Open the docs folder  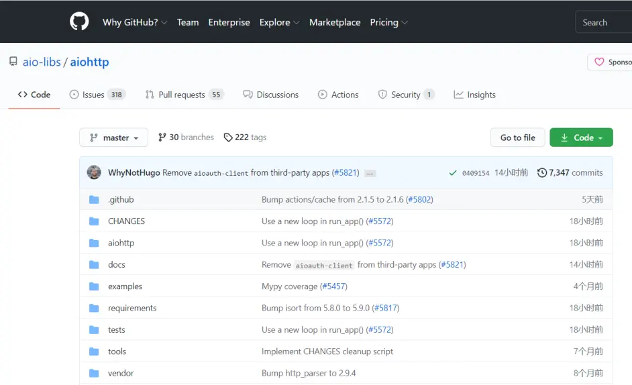pos(117,265)
